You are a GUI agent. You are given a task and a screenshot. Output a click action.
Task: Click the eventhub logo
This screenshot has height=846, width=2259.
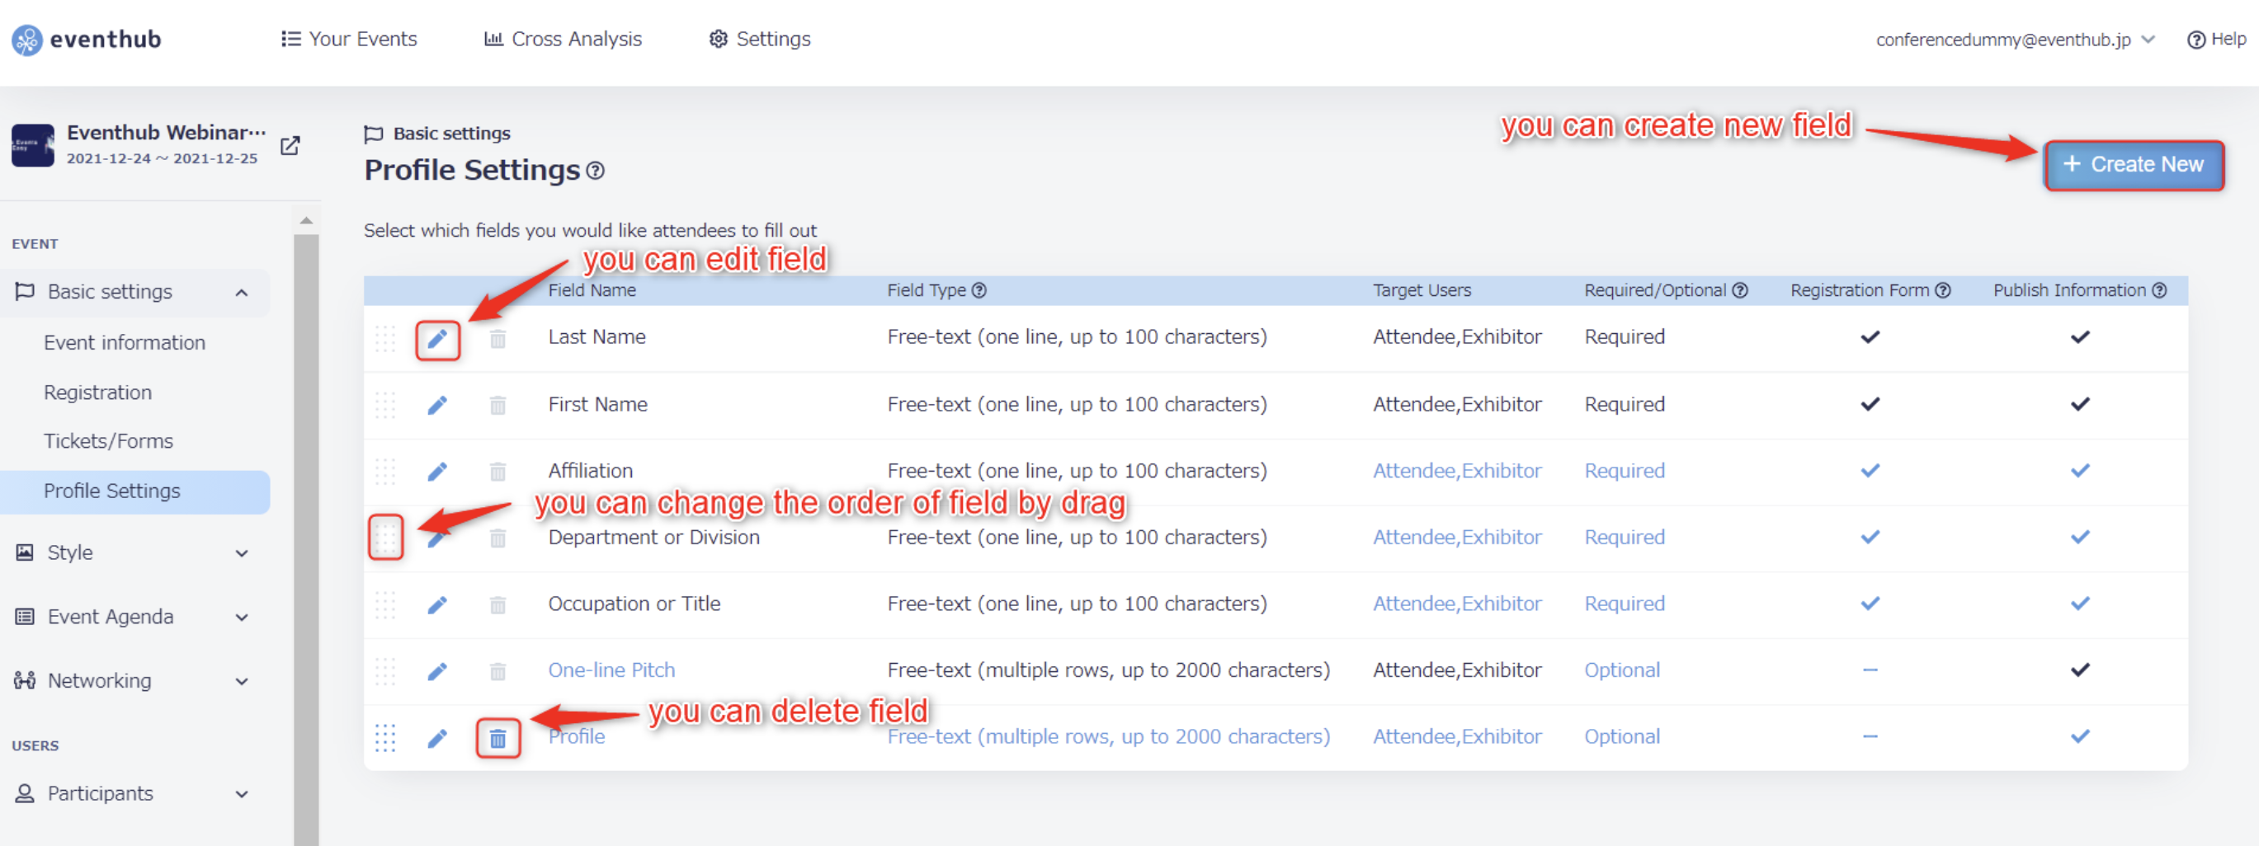[86, 40]
